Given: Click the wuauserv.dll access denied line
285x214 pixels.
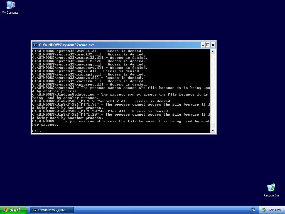Looking at the screenshot, I should (90, 68).
